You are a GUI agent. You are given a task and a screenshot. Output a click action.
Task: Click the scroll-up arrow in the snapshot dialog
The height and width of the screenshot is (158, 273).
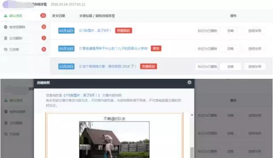coord(192,115)
